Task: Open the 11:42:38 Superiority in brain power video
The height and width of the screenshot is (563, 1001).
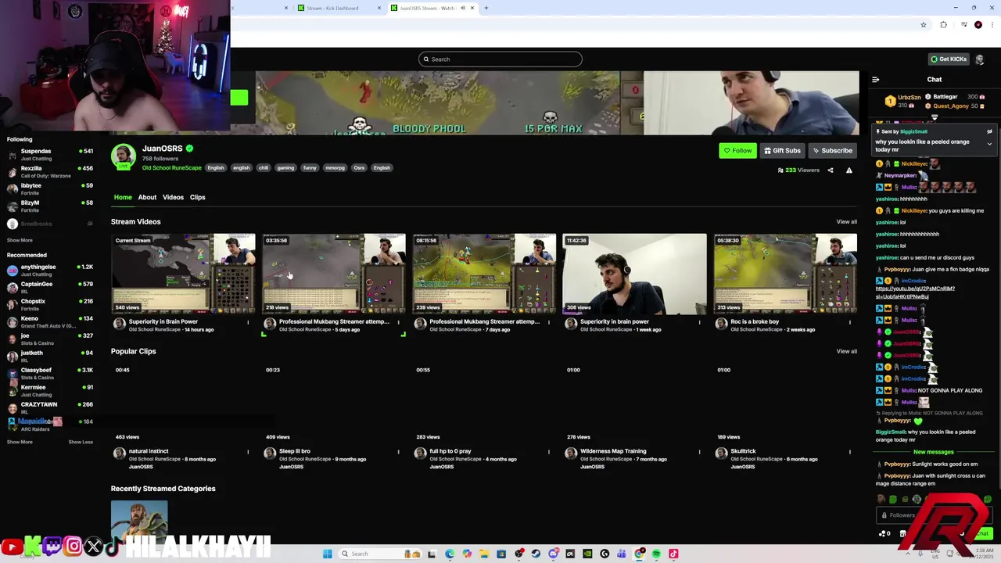Action: coord(634,274)
